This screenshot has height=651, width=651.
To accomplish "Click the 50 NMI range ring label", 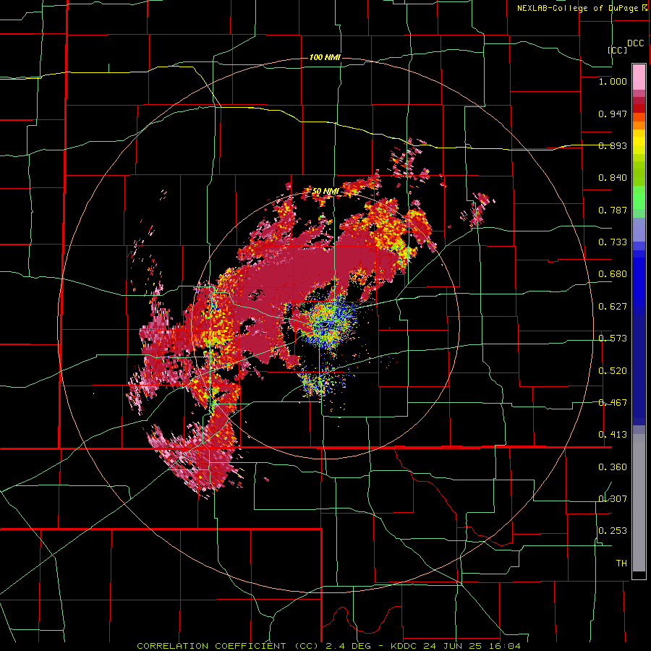I will (x=325, y=191).
